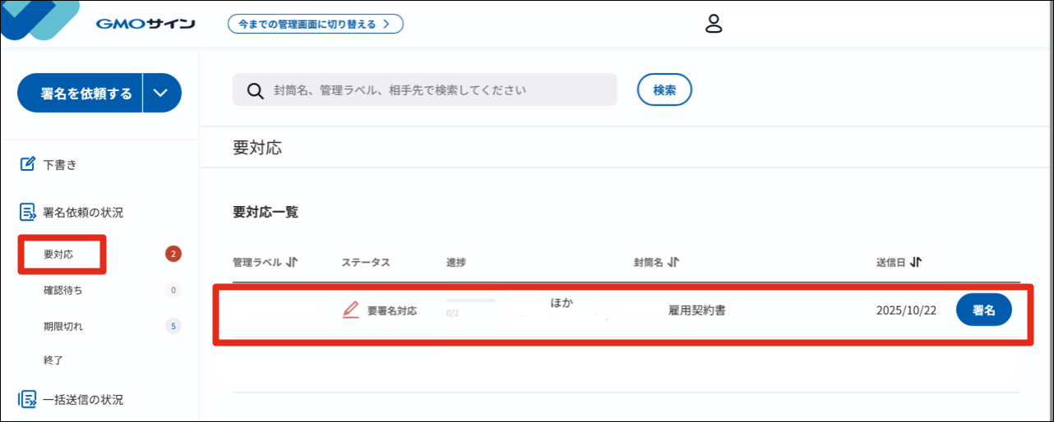Image resolution: width=1054 pixels, height=422 pixels.
Task: Click the red pen 要署名対応 status icon
Action: (x=351, y=310)
